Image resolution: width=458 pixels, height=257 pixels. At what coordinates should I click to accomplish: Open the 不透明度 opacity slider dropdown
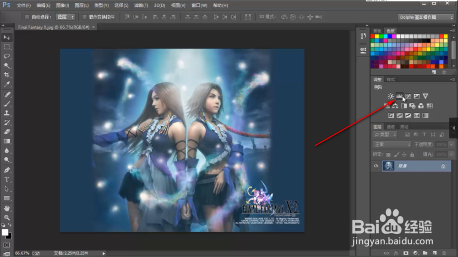coord(452,145)
